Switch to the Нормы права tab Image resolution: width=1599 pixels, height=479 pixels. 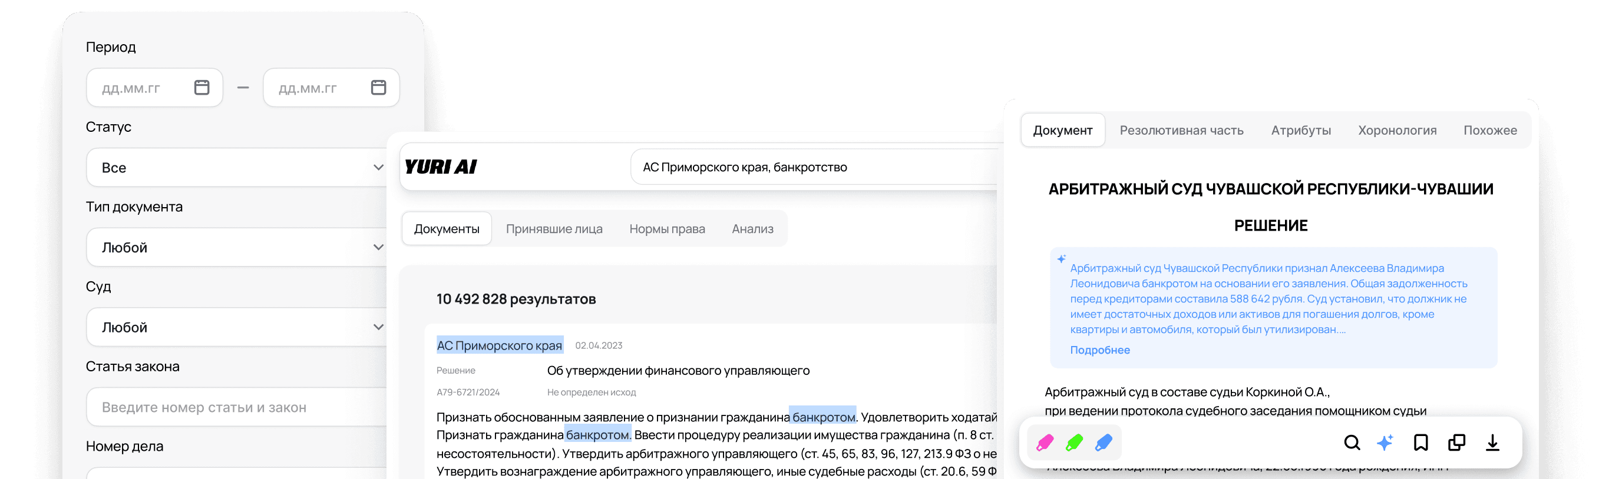[x=667, y=229]
